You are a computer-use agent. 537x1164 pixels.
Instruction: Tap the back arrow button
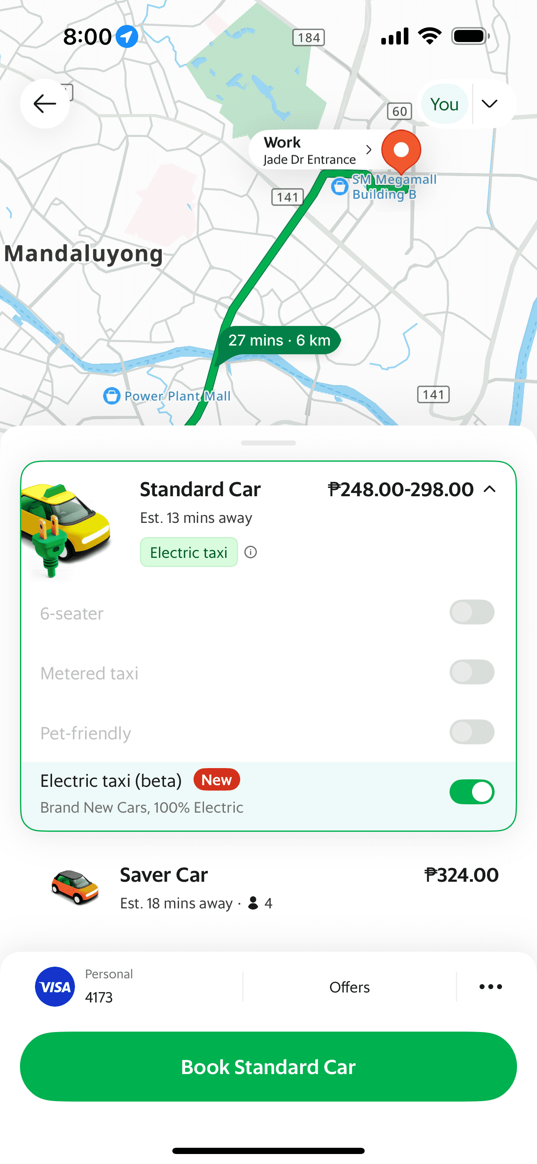(x=45, y=104)
